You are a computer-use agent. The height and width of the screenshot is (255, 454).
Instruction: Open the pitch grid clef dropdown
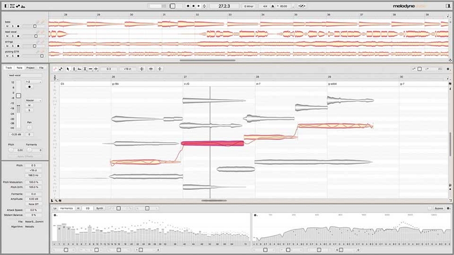pos(54,78)
